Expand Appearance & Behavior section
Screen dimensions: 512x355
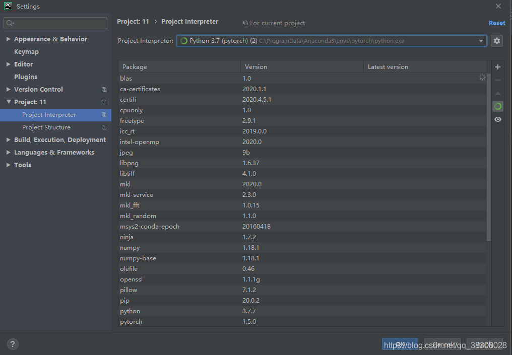click(8, 39)
